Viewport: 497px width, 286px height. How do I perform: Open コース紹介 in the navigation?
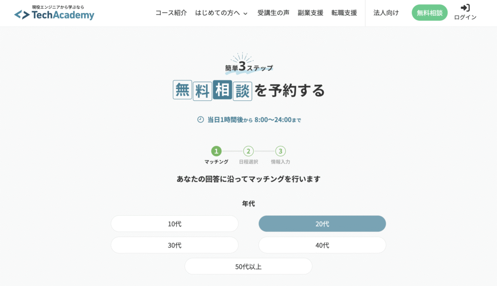[171, 13]
